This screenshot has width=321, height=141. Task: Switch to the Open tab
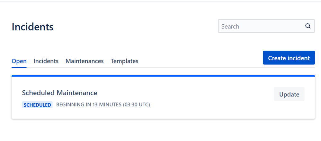(19, 61)
